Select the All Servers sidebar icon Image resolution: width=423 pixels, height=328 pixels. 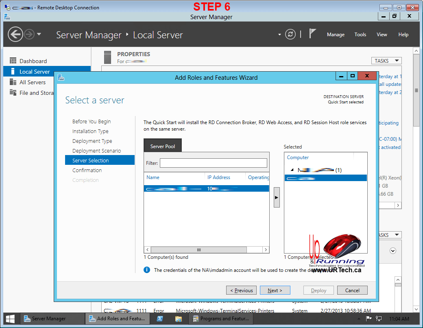(13, 82)
